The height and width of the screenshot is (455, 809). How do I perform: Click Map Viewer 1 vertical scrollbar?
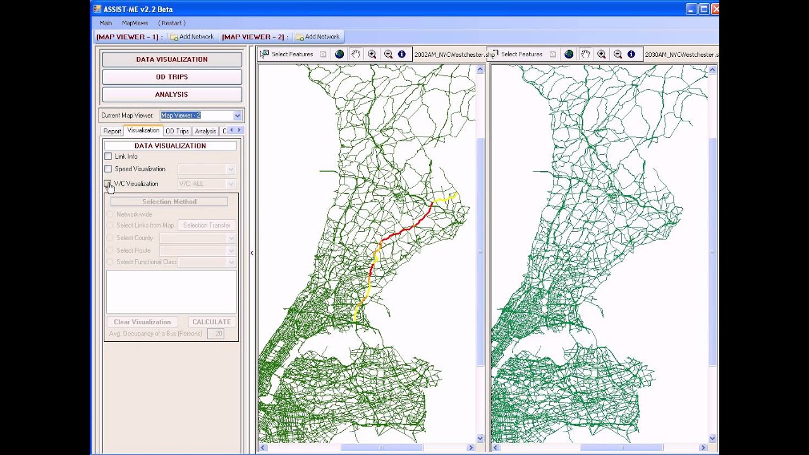coord(480,253)
